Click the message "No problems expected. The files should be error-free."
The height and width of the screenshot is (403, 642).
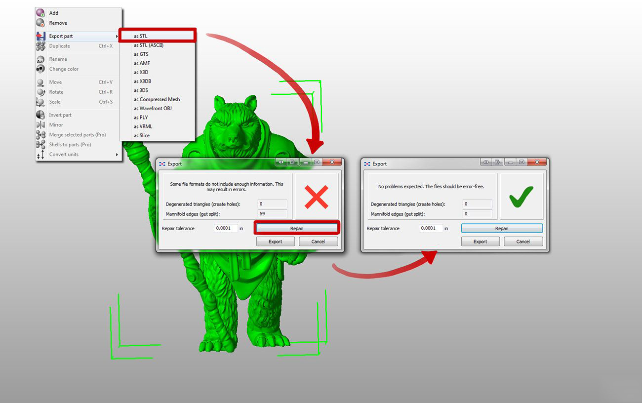point(431,187)
